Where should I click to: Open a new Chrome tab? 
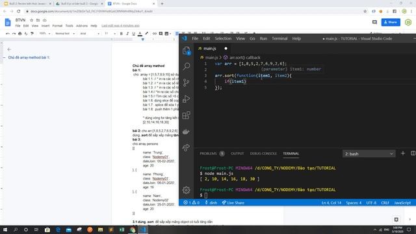click(162, 4)
